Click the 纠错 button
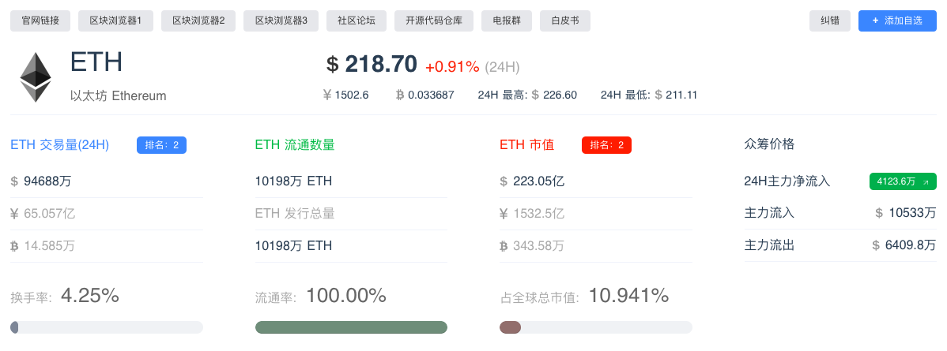The width and height of the screenshot is (947, 351). point(829,21)
